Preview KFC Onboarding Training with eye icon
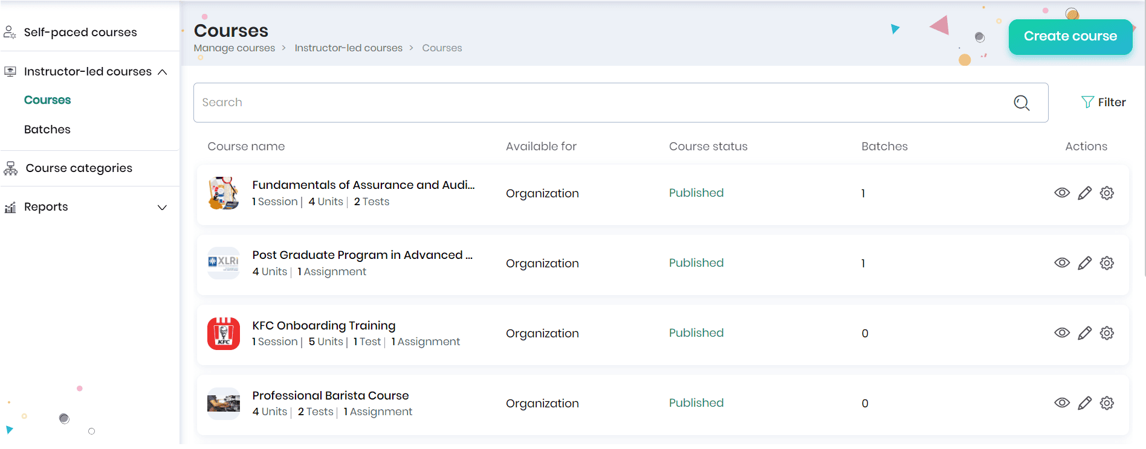Screen dimensions: 1146x449 click(1062, 333)
